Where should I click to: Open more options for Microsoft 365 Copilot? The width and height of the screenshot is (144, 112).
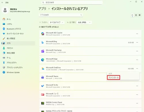tap(137, 34)
